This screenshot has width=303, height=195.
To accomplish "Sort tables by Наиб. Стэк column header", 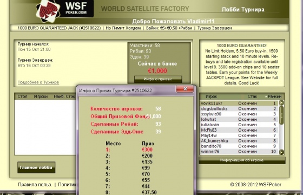I will tap(65, 96).
